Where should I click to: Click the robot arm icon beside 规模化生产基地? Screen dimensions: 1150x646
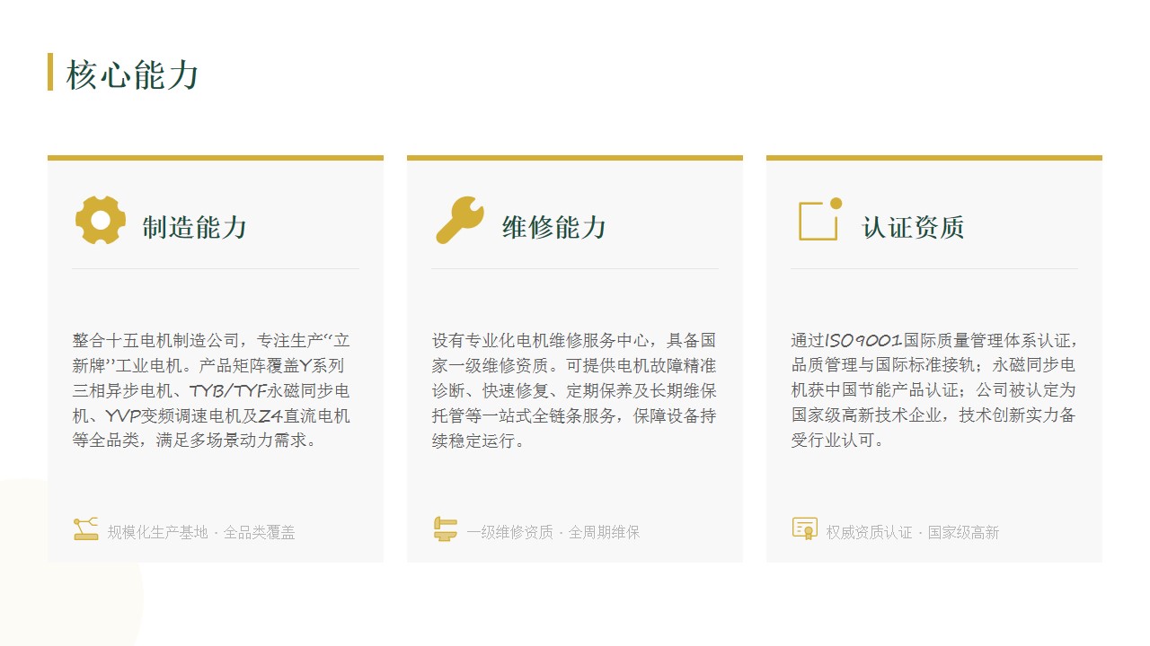[86, 529]
